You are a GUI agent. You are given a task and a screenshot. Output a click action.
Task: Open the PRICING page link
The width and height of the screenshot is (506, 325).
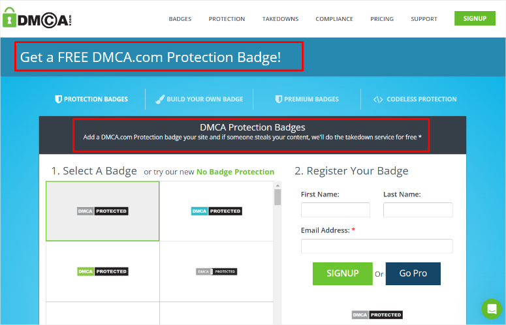382,19
